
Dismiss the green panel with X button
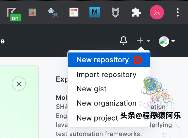[19, 84]
